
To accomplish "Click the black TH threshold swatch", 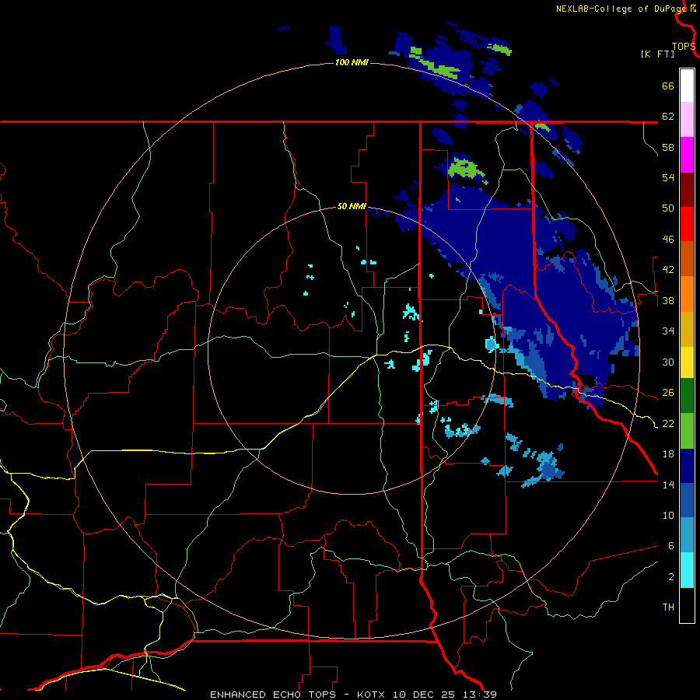I will [687, 605].
